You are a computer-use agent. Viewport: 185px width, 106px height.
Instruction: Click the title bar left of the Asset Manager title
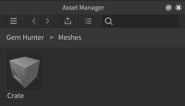(x=29, y=7)
